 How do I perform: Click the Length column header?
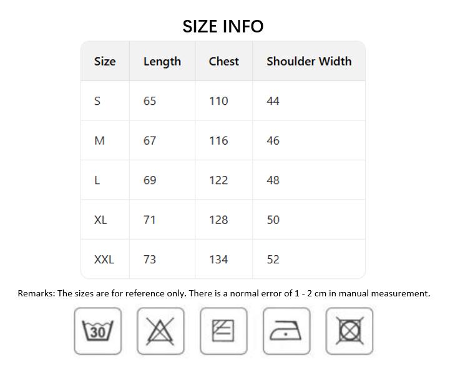tap(162, 61)
